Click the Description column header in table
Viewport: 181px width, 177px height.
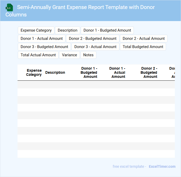[55, 72]
